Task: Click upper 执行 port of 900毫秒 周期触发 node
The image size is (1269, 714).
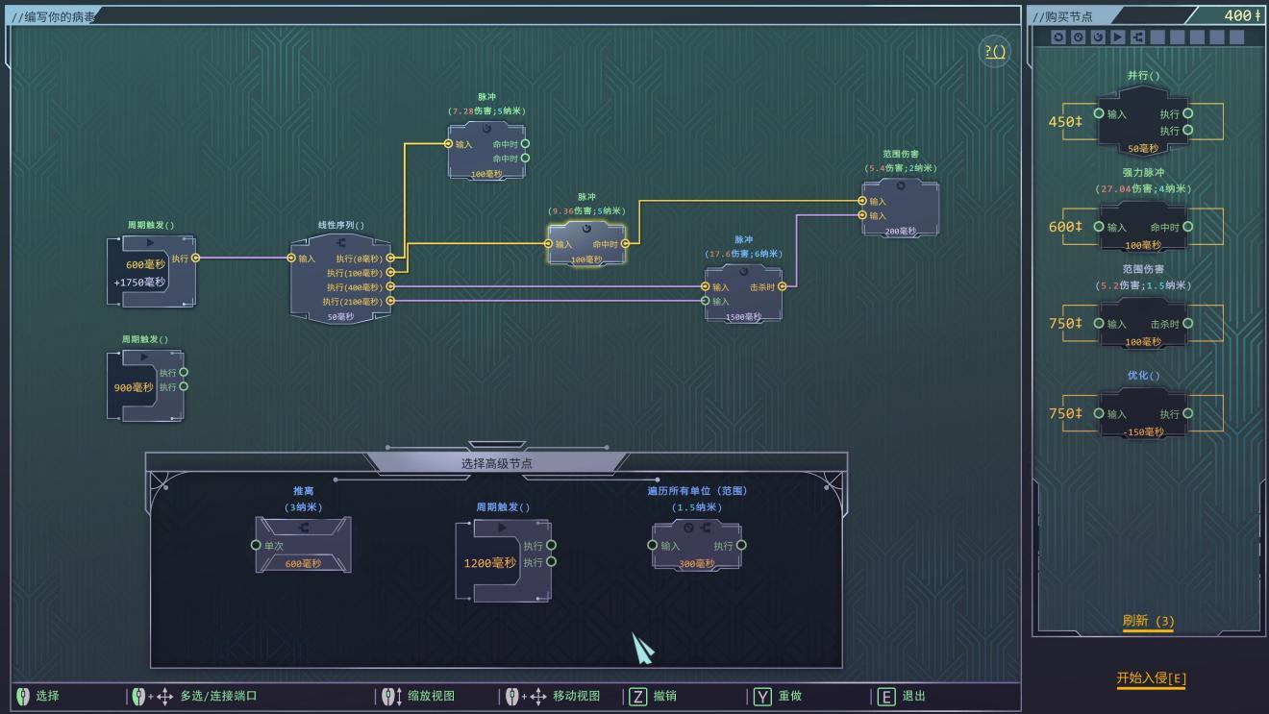Action: click(184, 372)
